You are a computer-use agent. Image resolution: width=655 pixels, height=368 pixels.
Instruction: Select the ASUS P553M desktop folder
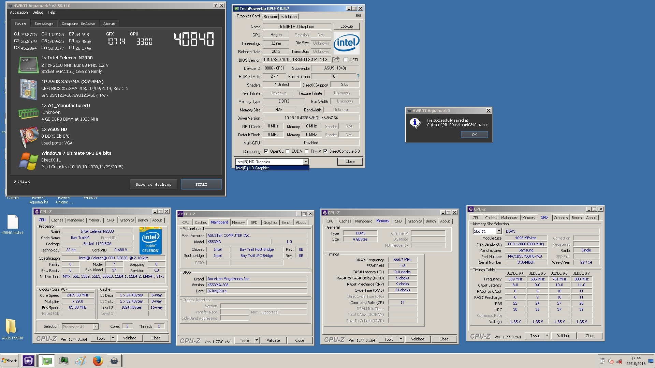[12, 329]
